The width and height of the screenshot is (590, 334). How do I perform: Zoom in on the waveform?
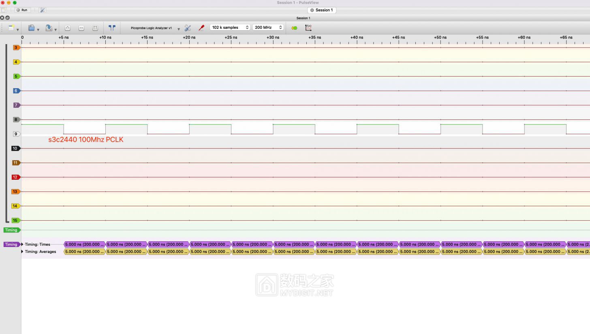point(68,28)
